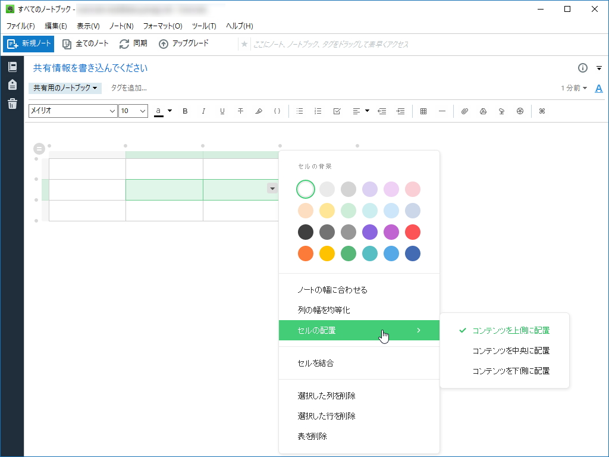Toggle a numbered list

(318, 111)
